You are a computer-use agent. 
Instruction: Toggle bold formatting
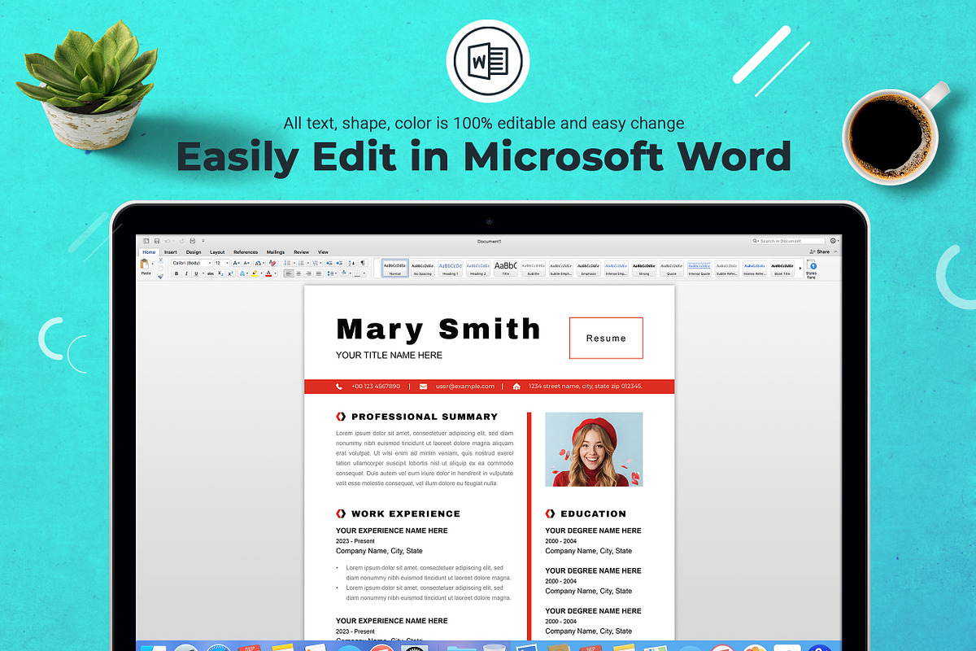pos(176,273)
